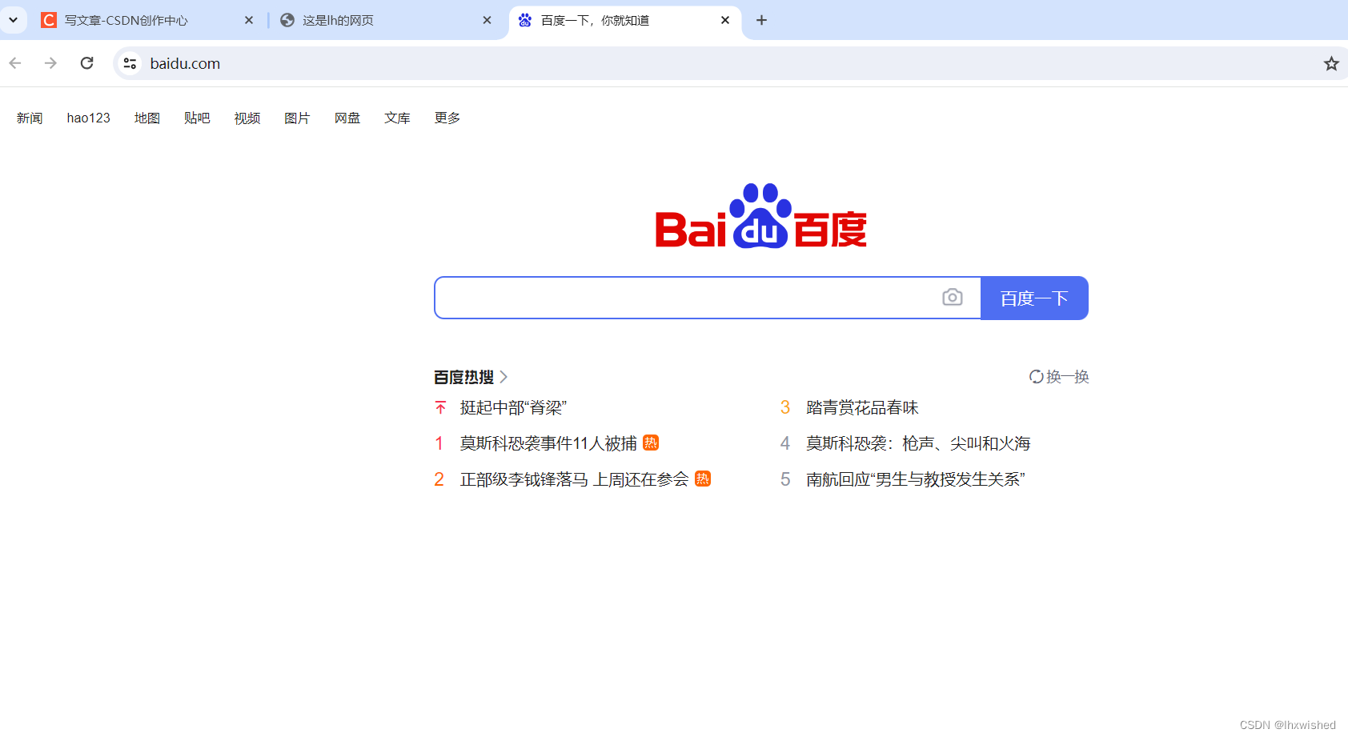The height and width of the screenshot is (737, 1348).
Task: Select the 百度一下,你就知道 tab
Action: click(625, 20)
